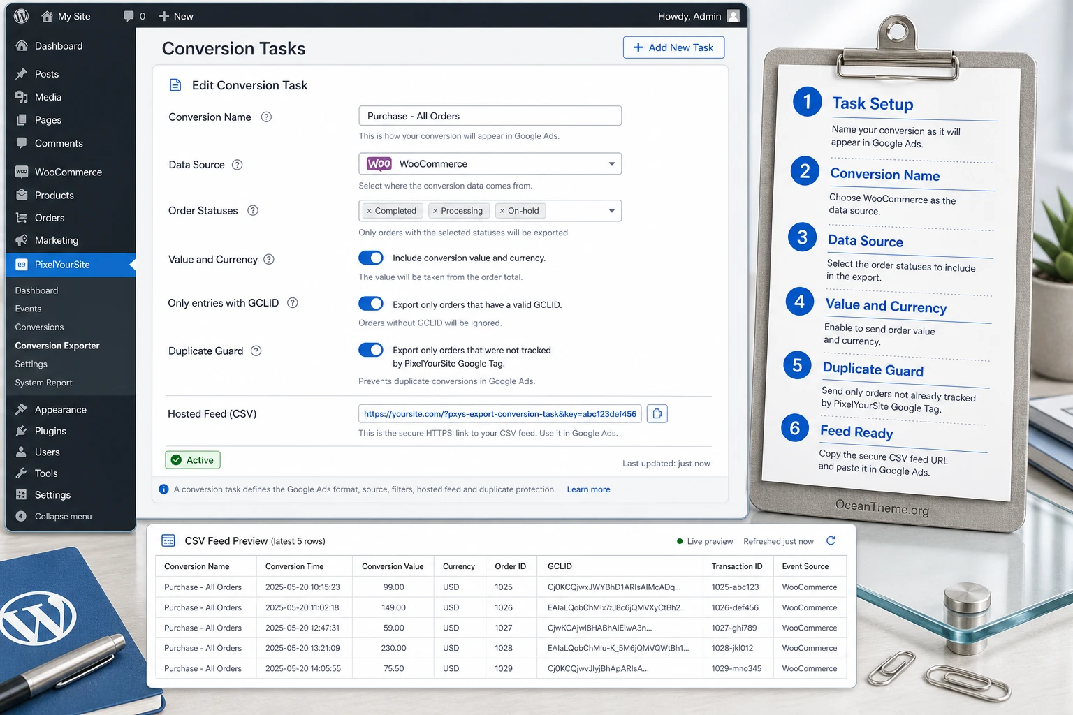Open New content menu in admin bar

pyautogui.click(x=176, y=16)
